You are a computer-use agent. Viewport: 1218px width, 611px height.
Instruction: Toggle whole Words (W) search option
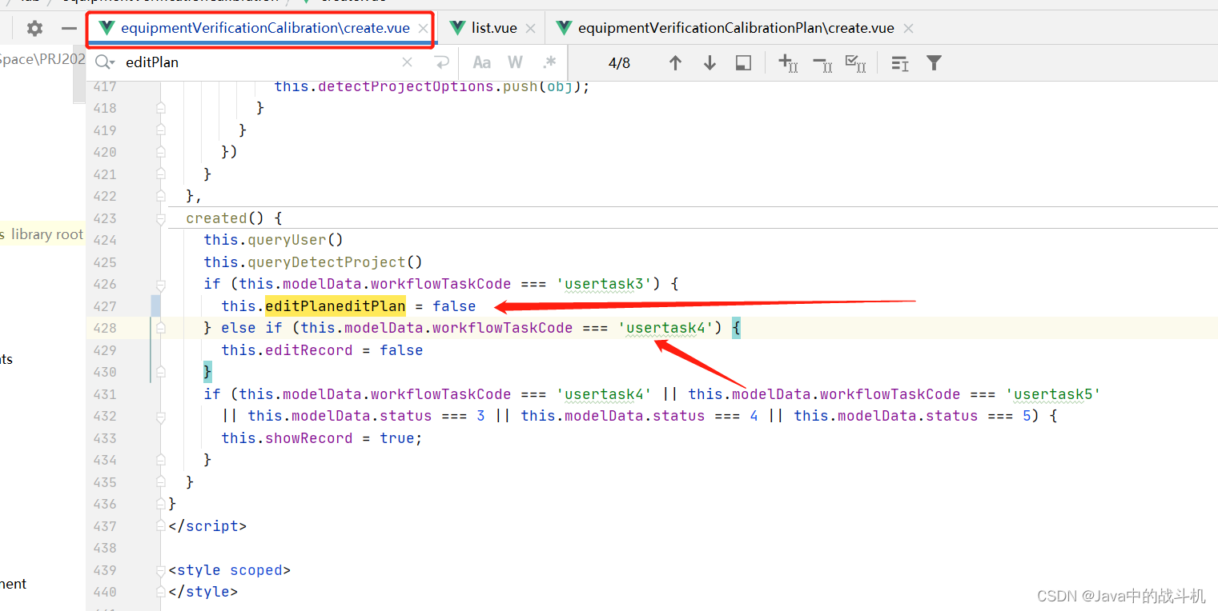coord(515,62)
